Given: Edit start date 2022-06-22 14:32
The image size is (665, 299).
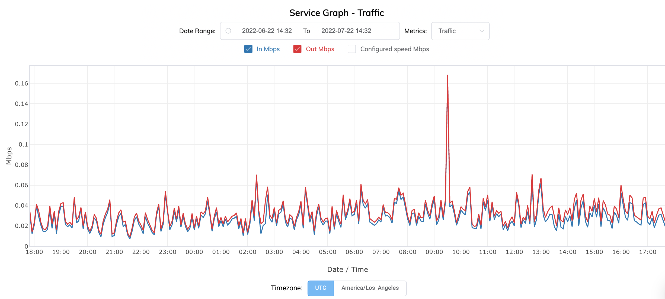Looking at the screenshot, I should tap(267, 31).
